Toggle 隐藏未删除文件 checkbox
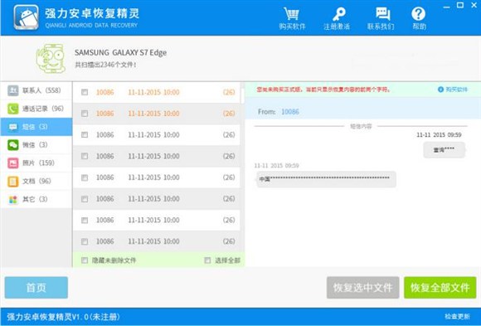The width and height of the screenshot is (481, 326). pyautogui.click(x=85, y=260)
